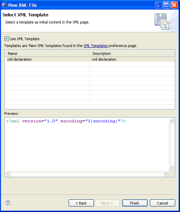
Task: Click the Back button
Action: click(x=81, y=203)
